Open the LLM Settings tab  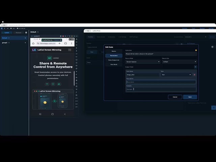coord(122,37)
